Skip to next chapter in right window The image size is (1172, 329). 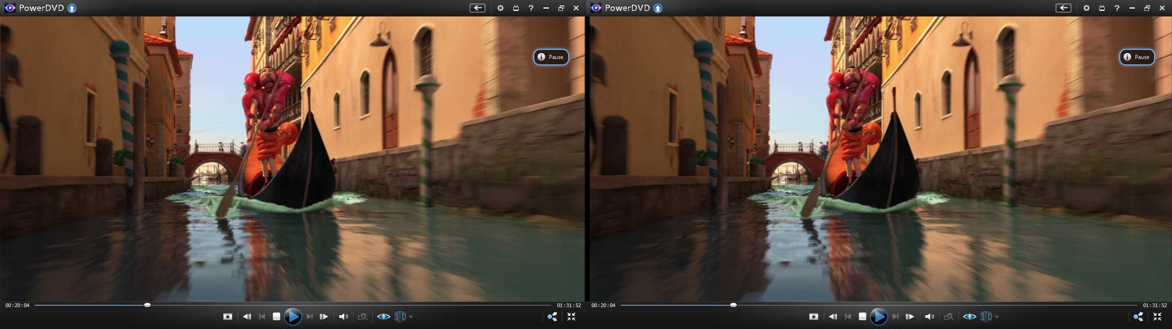tap(896, 317)
